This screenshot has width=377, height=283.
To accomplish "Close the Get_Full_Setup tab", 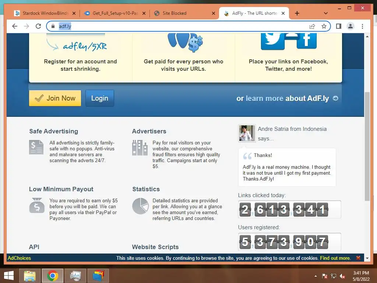I will [x=144, y=13].
